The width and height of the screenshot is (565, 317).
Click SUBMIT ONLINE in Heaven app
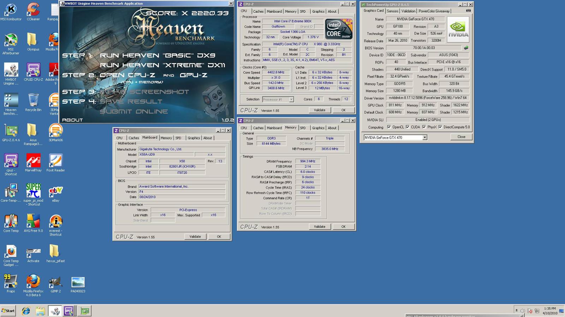(x=134, y=111)
